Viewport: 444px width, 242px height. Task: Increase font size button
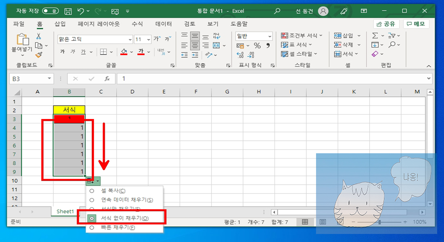click(x=157, y=39)
